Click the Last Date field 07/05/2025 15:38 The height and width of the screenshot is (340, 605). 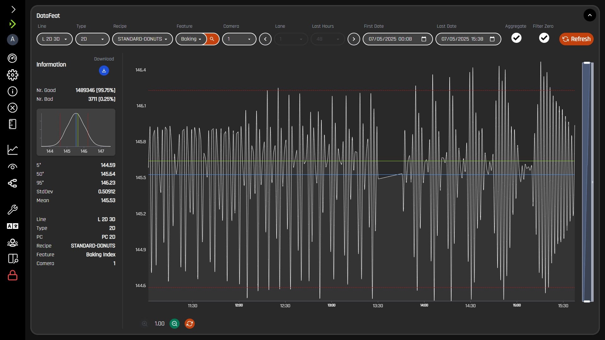tap(468, 39)
